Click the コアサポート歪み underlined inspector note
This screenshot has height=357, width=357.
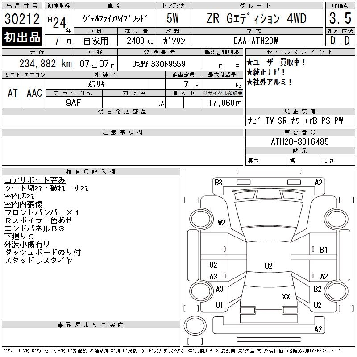point(35,180)
